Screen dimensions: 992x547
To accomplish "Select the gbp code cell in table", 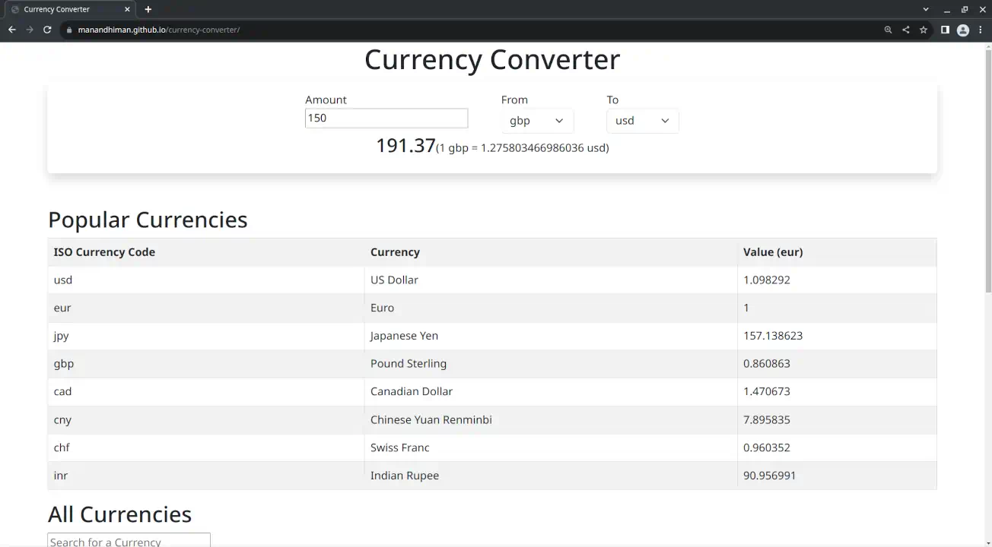I will pyautogui.click(x=206, y=364).
